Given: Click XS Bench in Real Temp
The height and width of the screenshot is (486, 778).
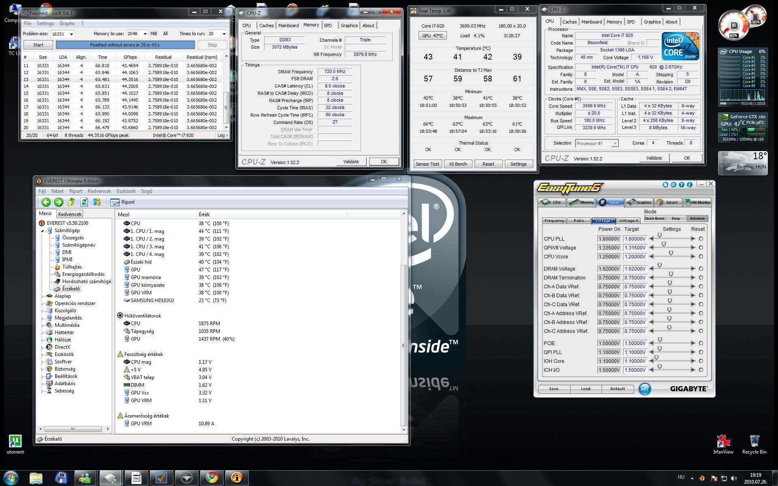Looking at the screenshot, I should point(458,164).
